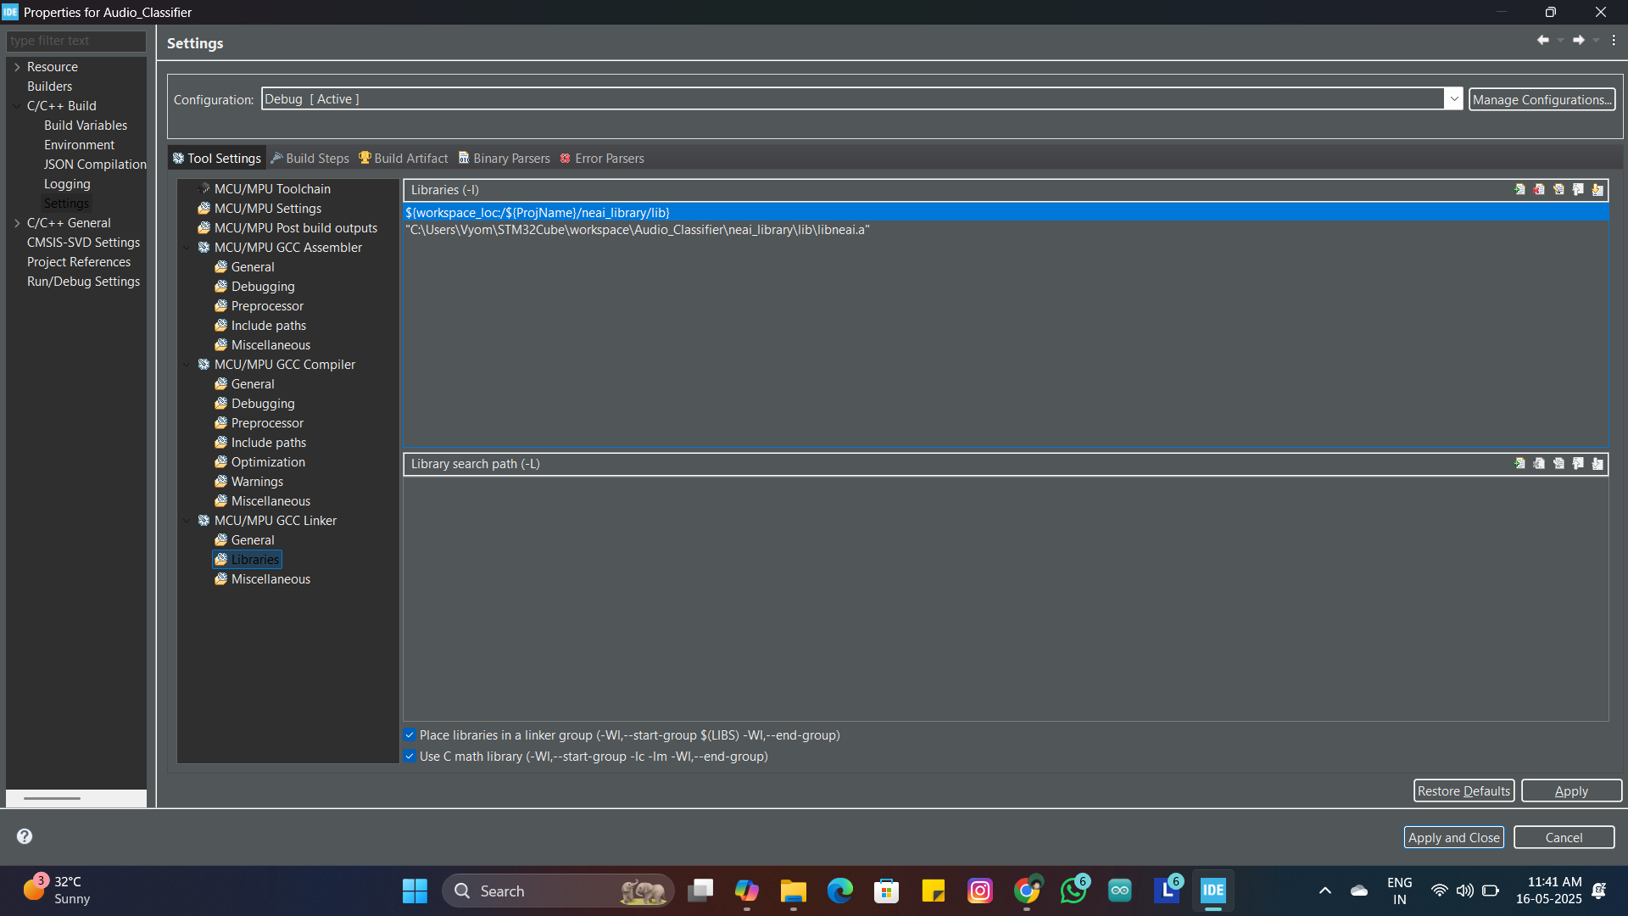Screen dimensions: 1628x916
Task: Delete the selected library entry
Action: pyautogui.click(x=1539, y=190)
